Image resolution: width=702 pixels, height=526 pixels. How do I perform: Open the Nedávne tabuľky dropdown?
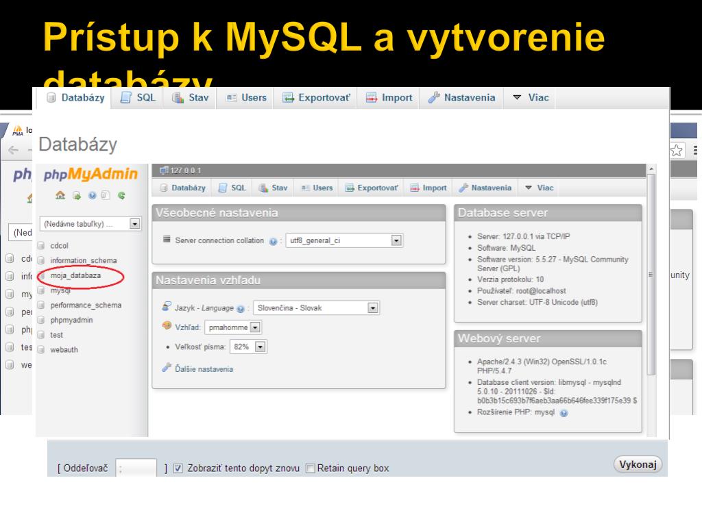click(x=90, y=224)
